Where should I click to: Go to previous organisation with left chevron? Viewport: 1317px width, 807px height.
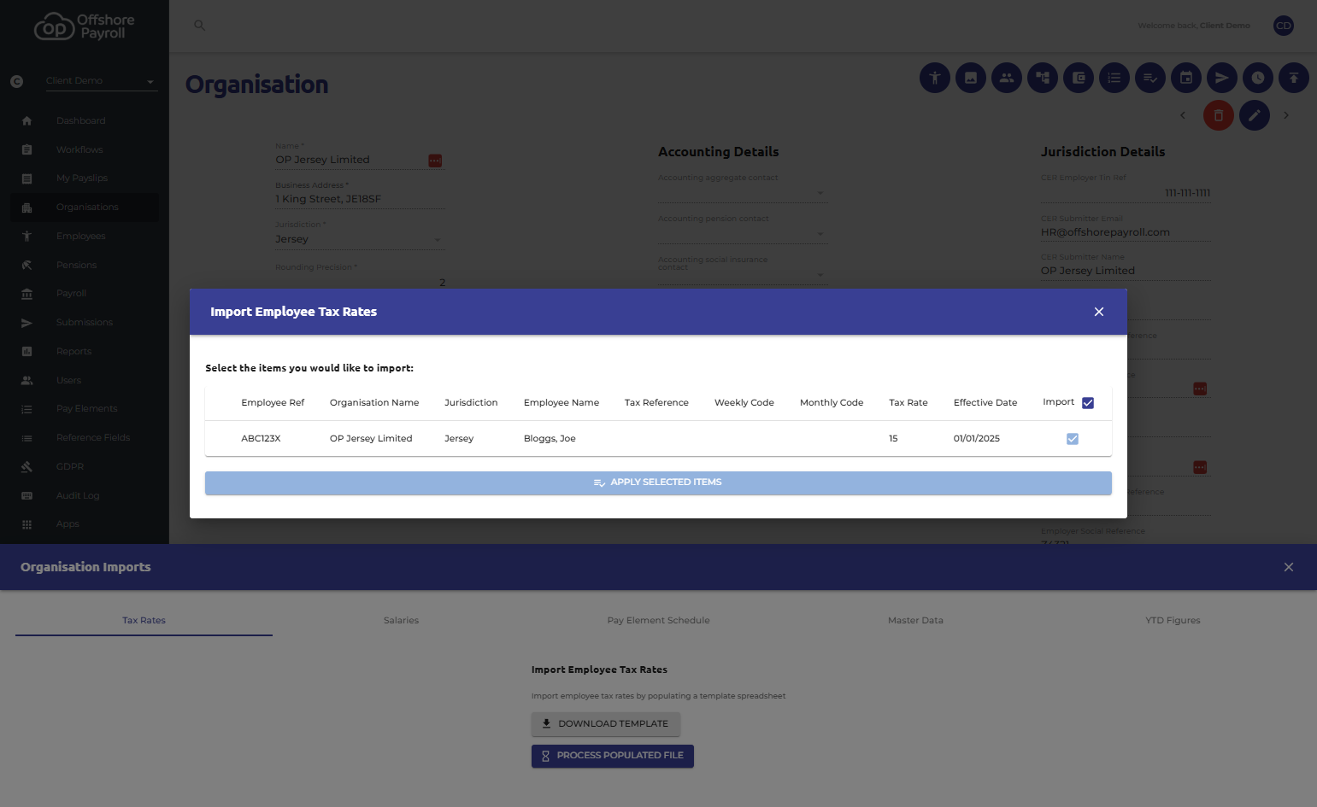(x=1183, y=115)
